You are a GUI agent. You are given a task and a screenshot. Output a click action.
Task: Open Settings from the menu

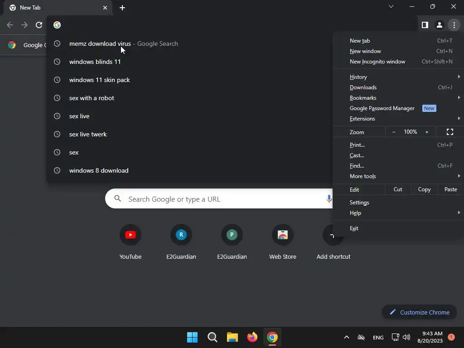coord(398,203)
